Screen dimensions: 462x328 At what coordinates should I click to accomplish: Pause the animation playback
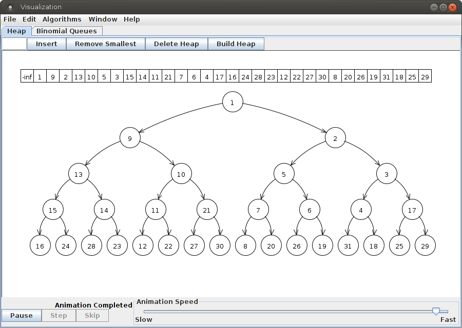22,316
